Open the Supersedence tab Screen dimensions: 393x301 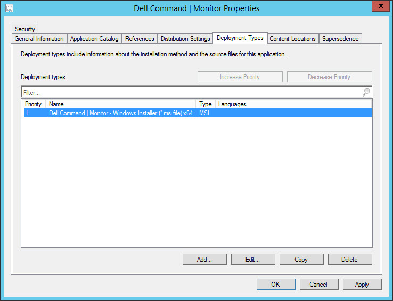[x=340, y=39]
